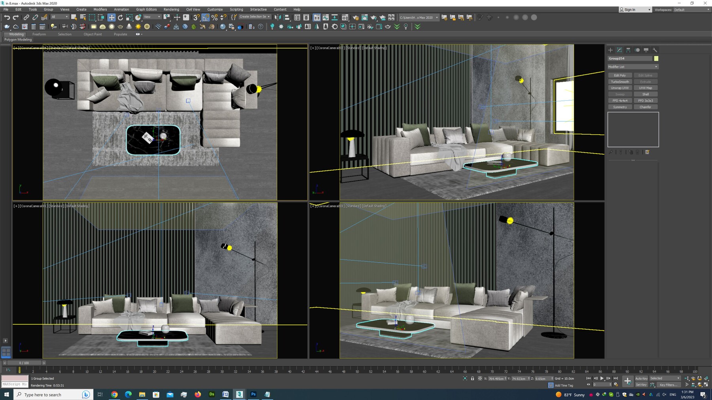Switch to the Freeform ribbon tab
This screenshot has height=400, width=712.
[x=39, y=34]
